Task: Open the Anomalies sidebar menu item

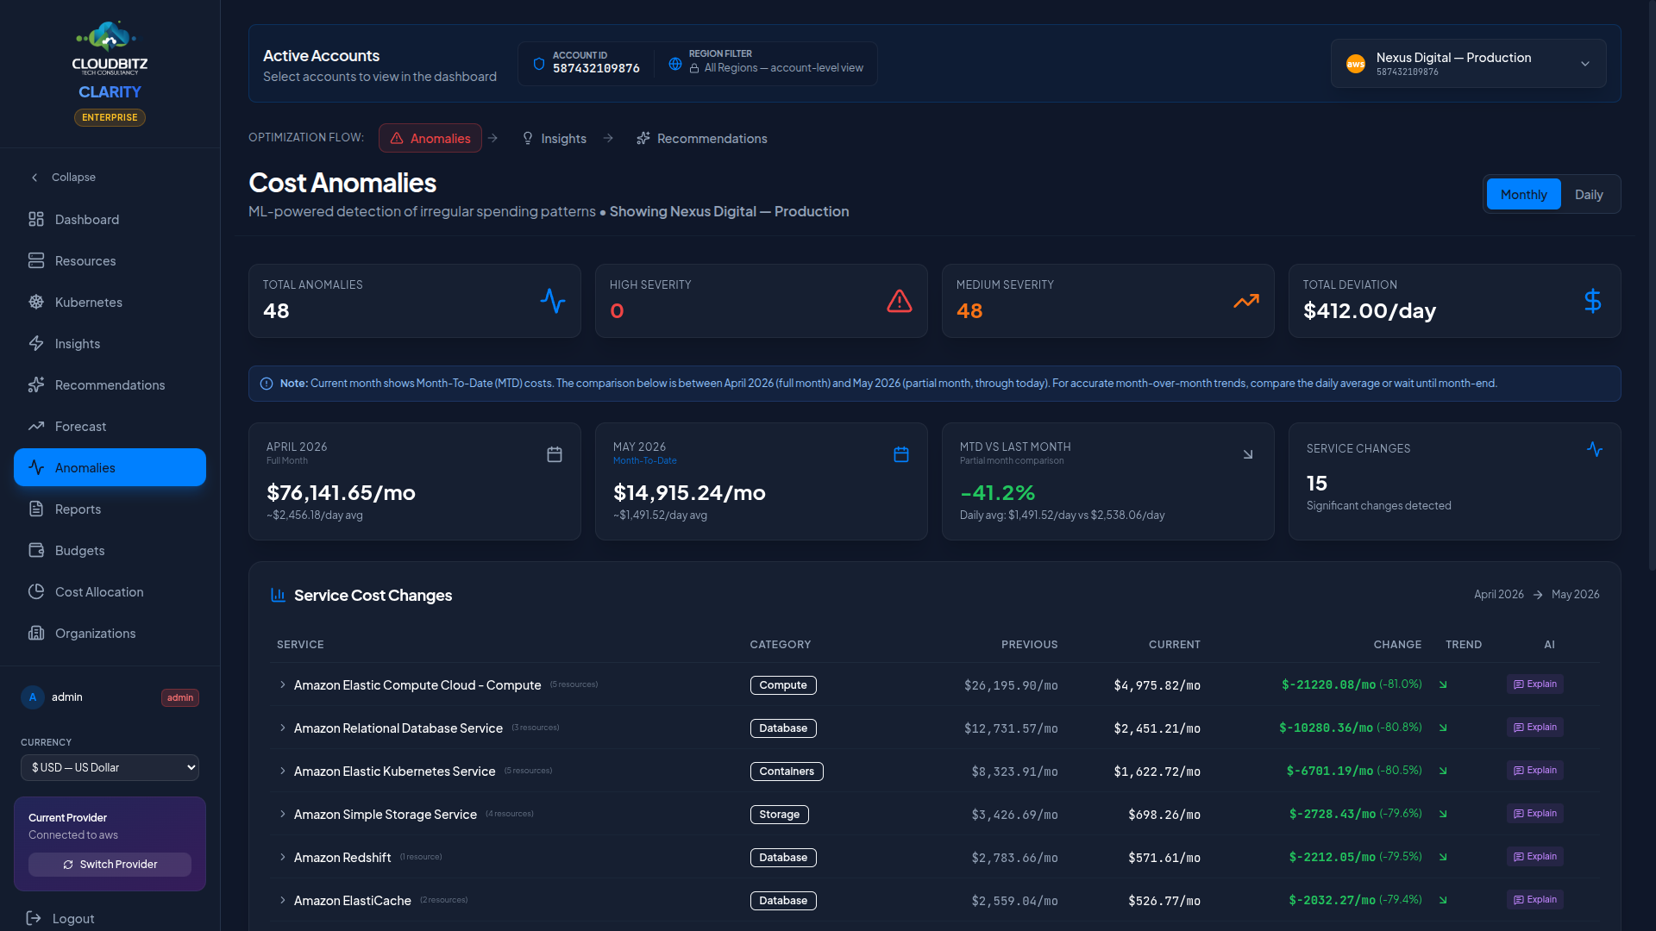Action: (x=110, y=467)
